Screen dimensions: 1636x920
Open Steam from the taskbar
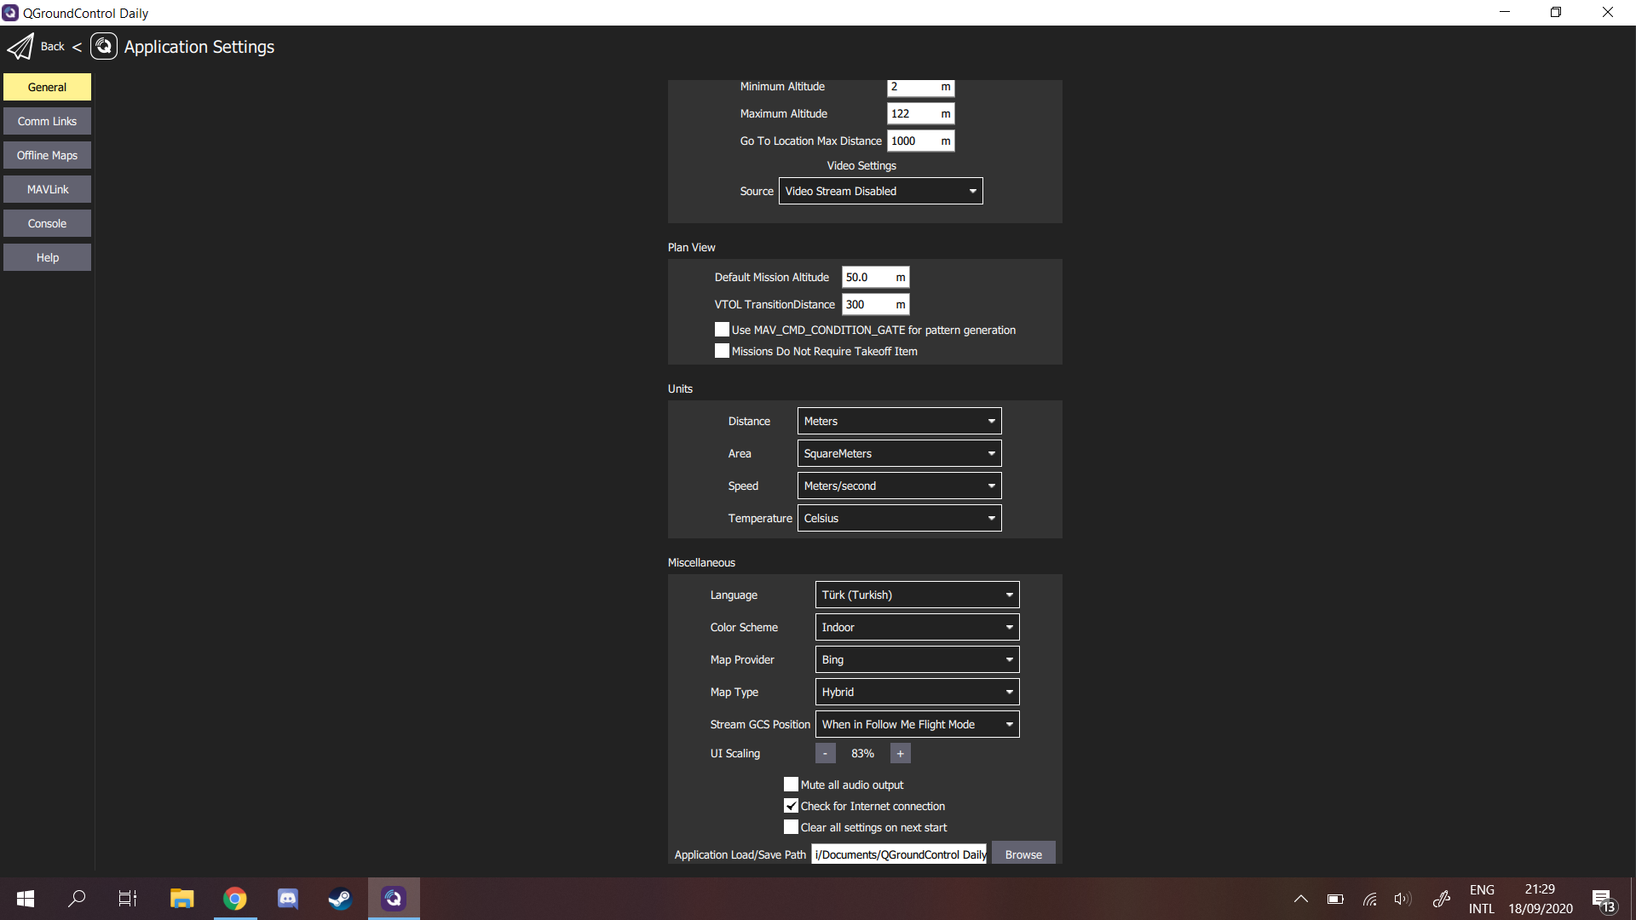[339, 898]
